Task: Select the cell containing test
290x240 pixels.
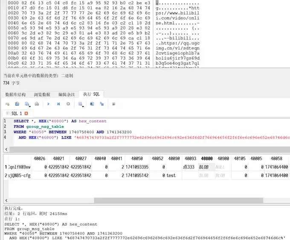Action: (x=174, y=175)
